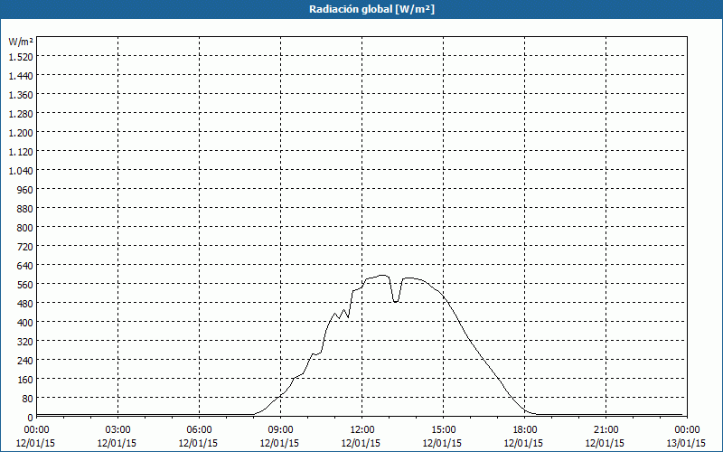
Task: Click the 09:00 time axis label
Action: (x=280, y=430)
